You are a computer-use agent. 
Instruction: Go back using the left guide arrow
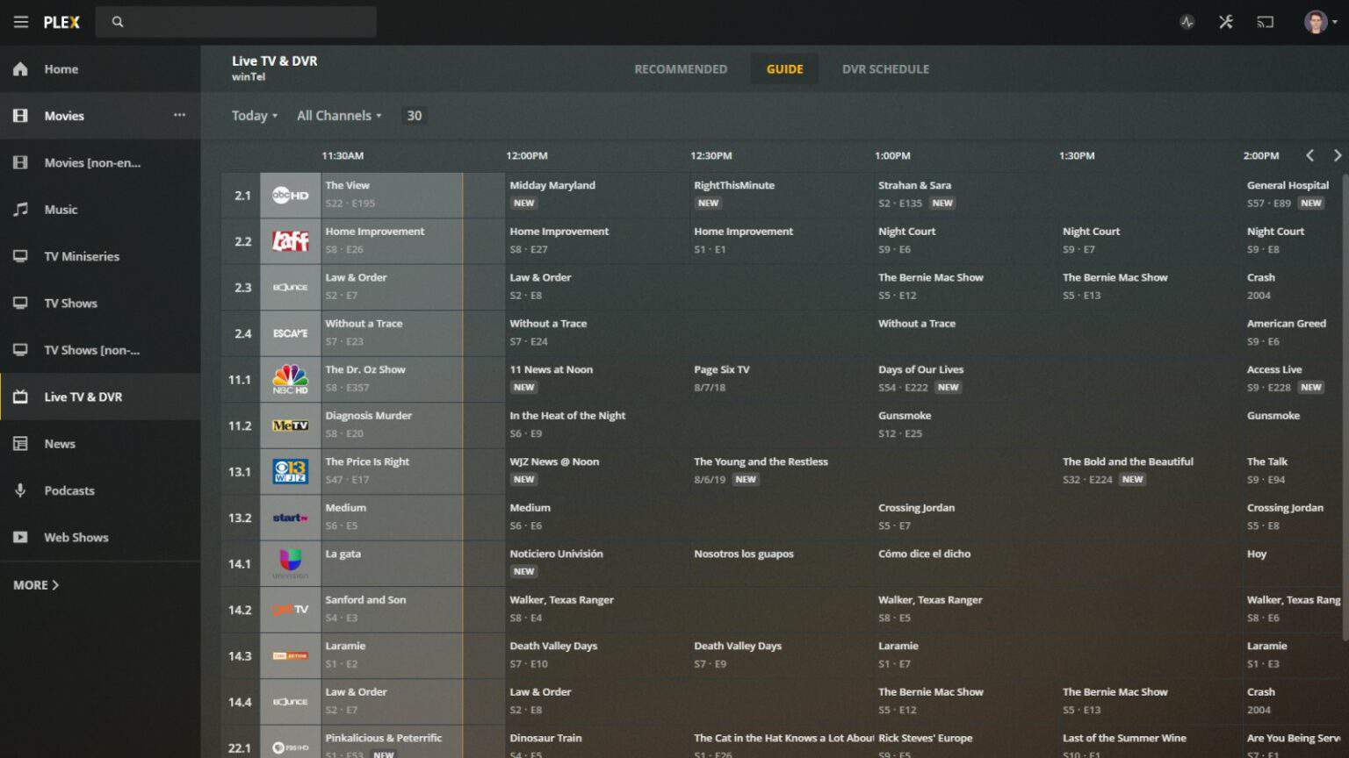(x=1310, y=155)
